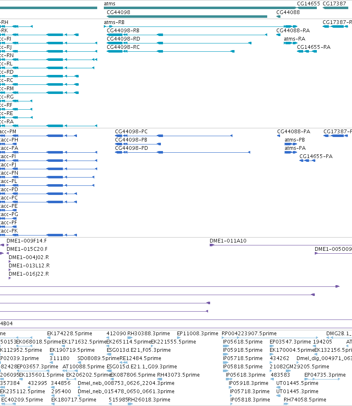The height and width of the screenshot is (406, 352).
Task: Click the CG44098-RD transcript label
Action: [x=123, y=39]
